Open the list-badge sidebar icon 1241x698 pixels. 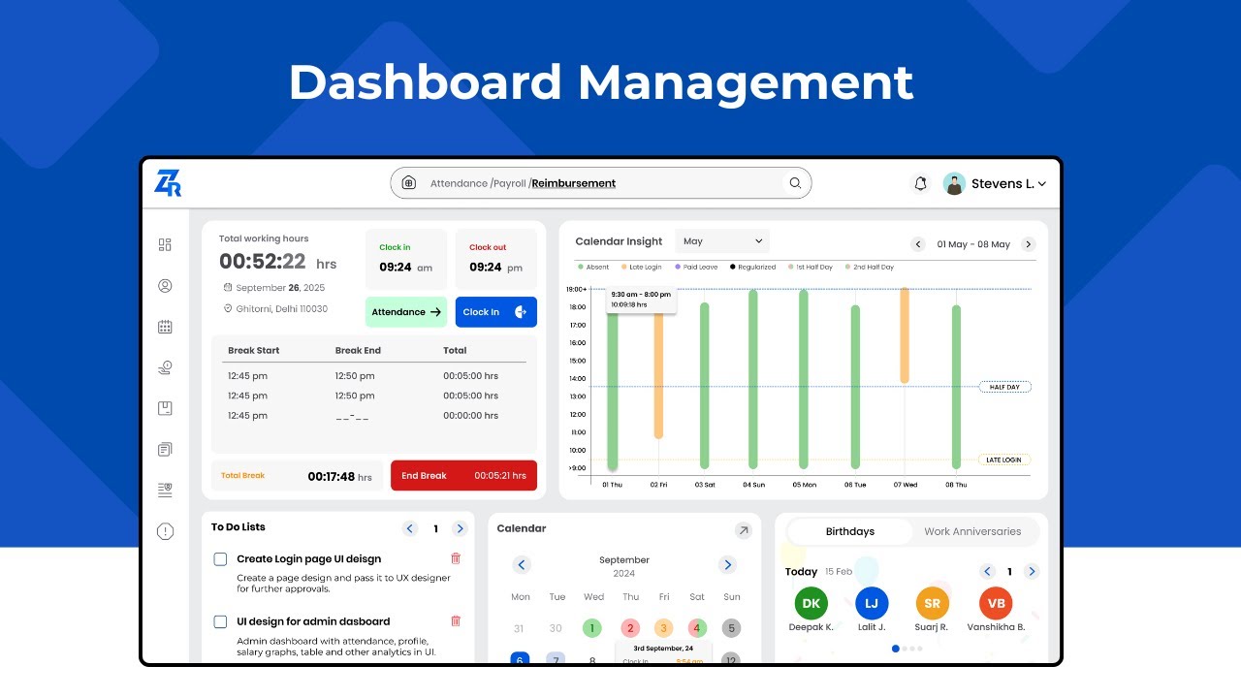click(165, 490)
